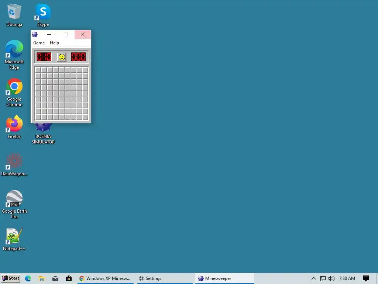Image resolution: width=378 pixels, height=284 pixels.
Task: Open File Explorer from the taskbar
Action: pyautogui.click(x=41, y=278)
